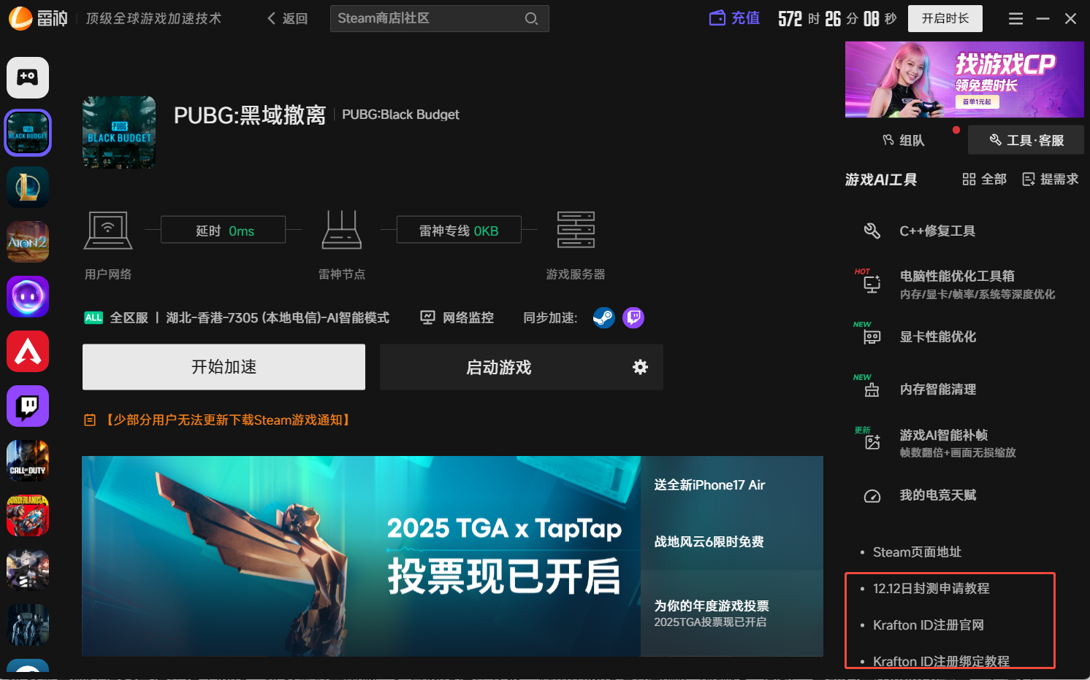
Task: Open launch game settings gear
Action: [x=640, y=367]
